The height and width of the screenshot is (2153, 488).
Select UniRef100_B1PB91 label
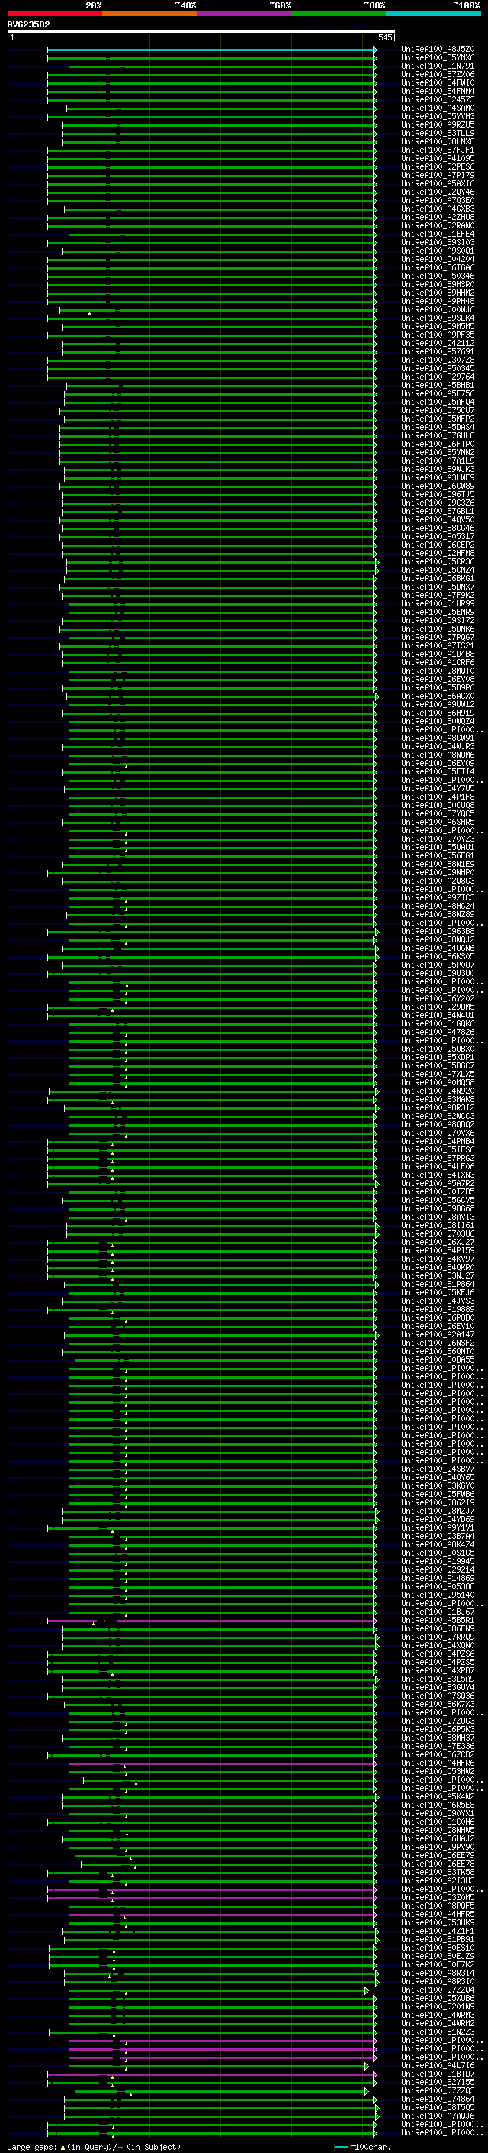click(438, 1940)
